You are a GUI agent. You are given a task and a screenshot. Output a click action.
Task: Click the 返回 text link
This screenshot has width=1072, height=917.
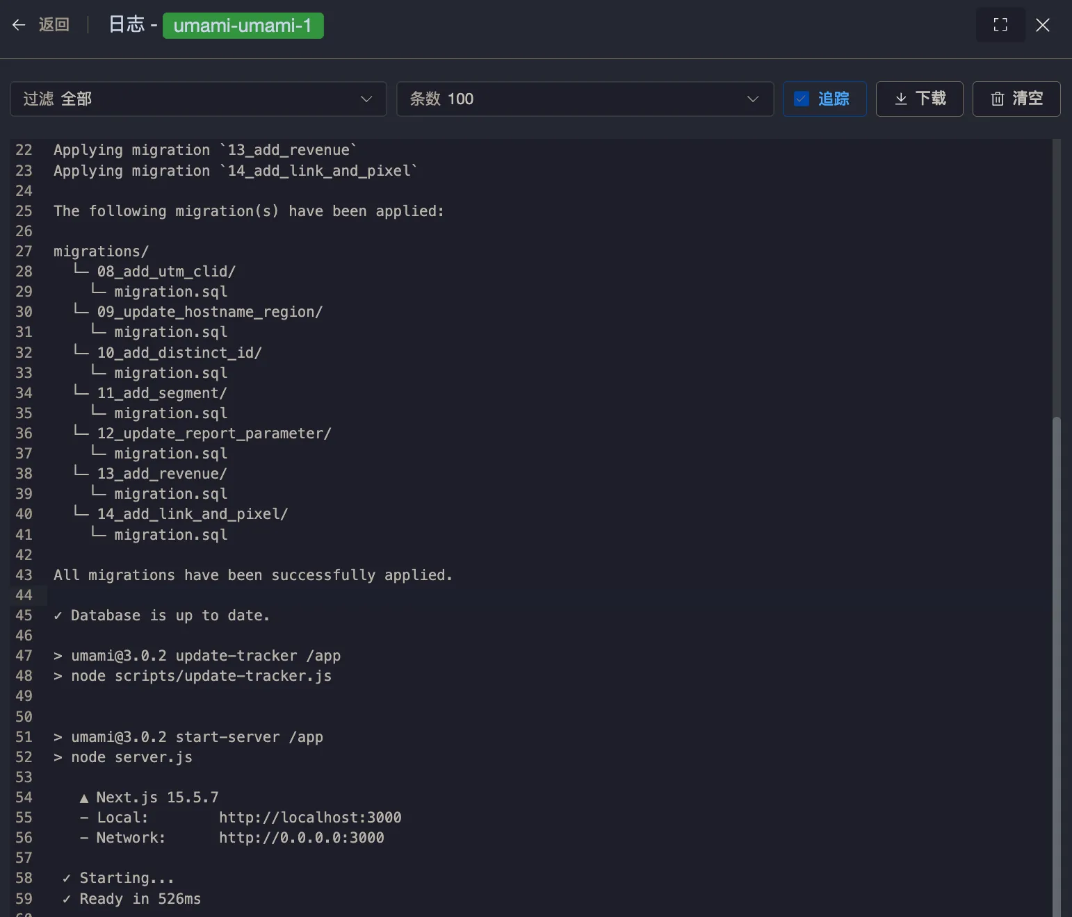point(54,25)
